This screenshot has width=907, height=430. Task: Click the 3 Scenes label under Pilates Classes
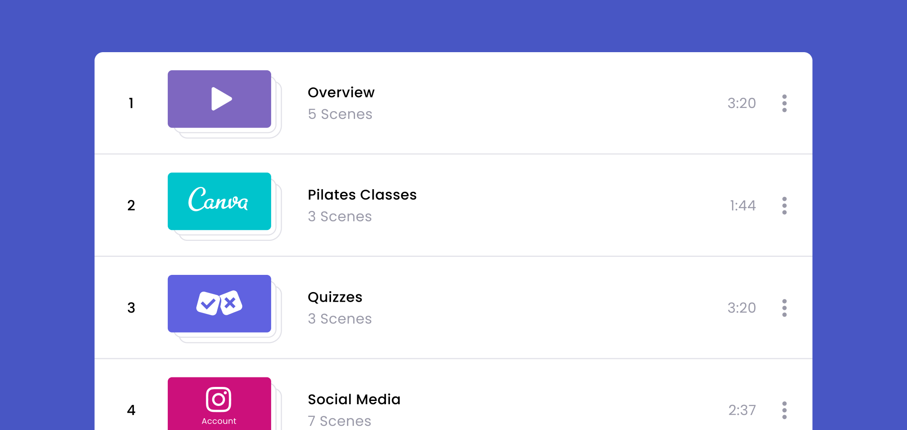pyautogui.click(x=340, y=217)
